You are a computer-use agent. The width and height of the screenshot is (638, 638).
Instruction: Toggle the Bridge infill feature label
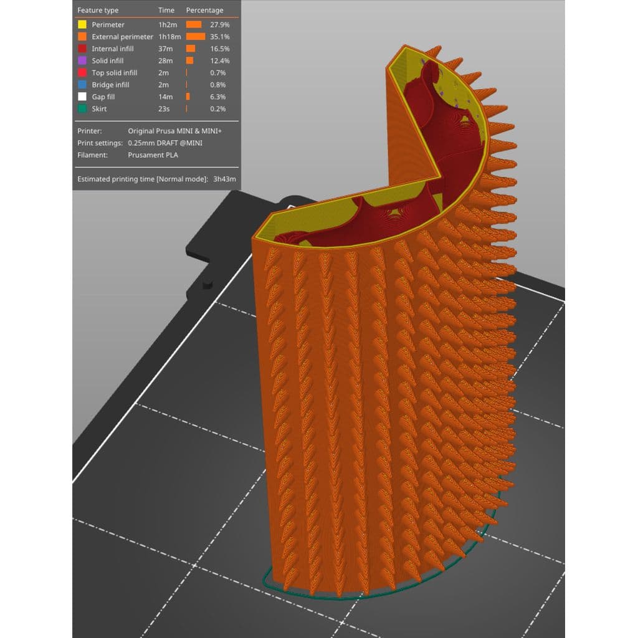click(x=110, y=85)
